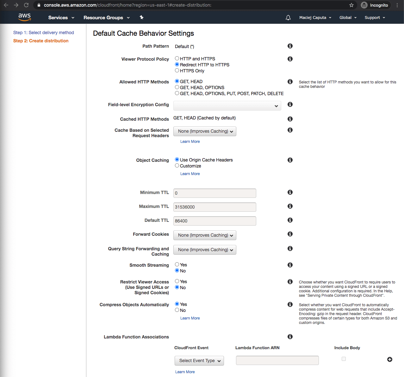Show info for Viewer Protocol Policy
This screenshot has height=377, width=404.
290,59
